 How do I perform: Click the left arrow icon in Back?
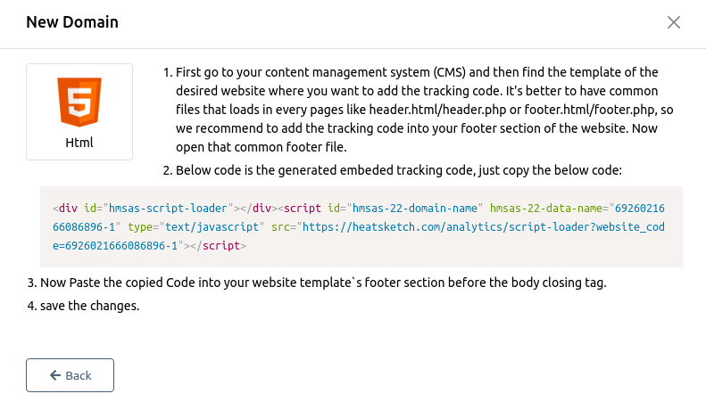55,375
